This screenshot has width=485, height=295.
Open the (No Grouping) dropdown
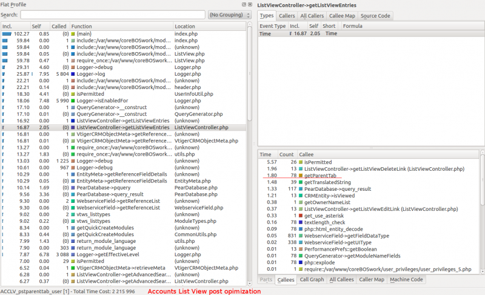229,15
